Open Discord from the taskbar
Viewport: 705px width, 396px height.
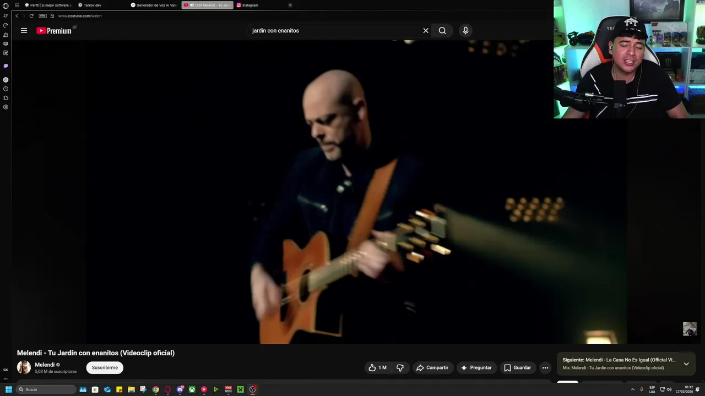pyautogui.click(x=180, y=389)
